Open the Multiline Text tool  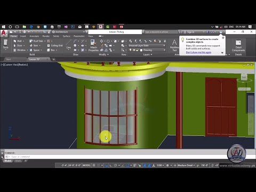point(174,45)
